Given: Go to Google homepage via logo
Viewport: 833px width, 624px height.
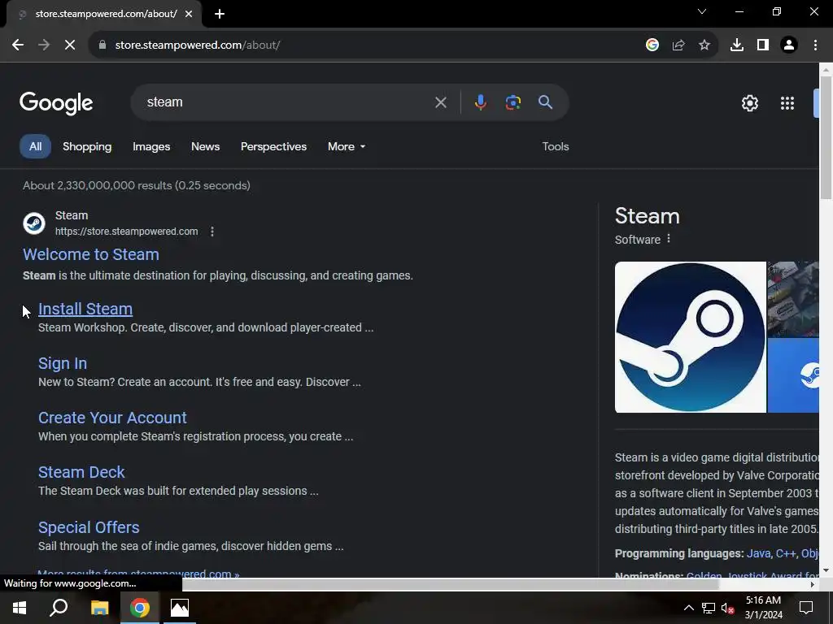Looking at the screenshot, I should tap(56, 103).
